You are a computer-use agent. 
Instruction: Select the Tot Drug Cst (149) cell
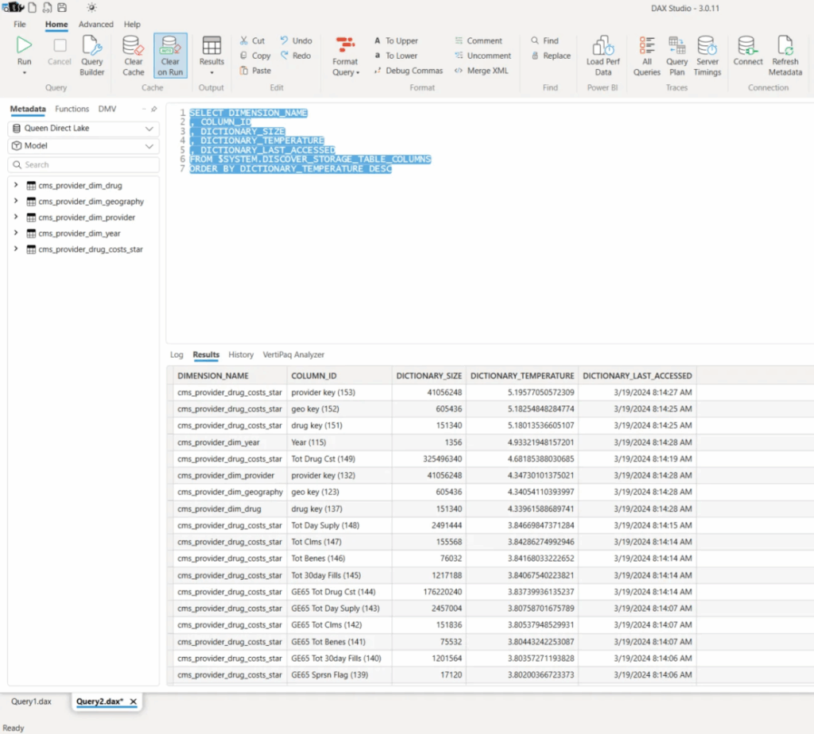pyautogui.click(x=339, y=458)
